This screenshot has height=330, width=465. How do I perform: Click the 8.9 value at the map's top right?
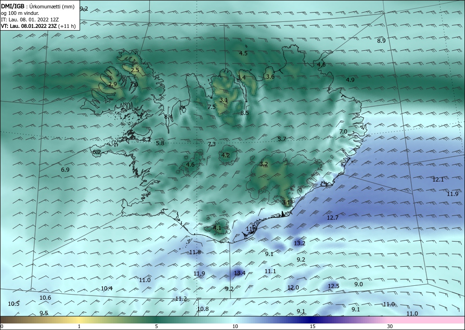tap(381, 41)
